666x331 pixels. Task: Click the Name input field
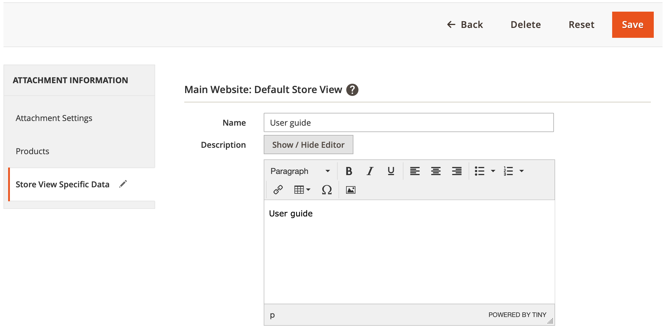point(409,122)
